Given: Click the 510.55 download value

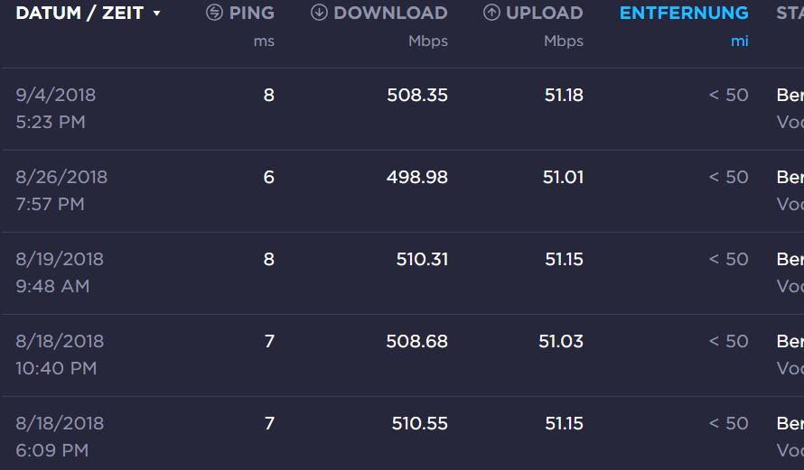Looking at the screenshot, I should click(419, 423).
